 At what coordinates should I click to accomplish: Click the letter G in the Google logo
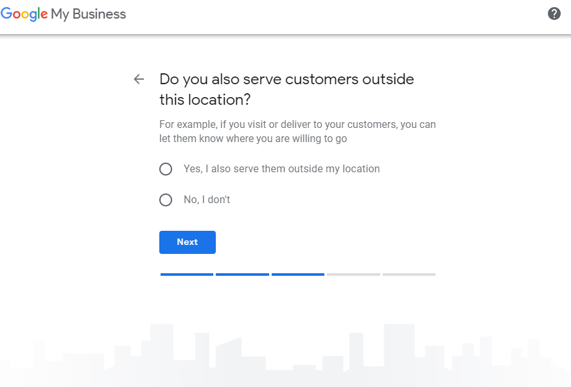point(6,14)
